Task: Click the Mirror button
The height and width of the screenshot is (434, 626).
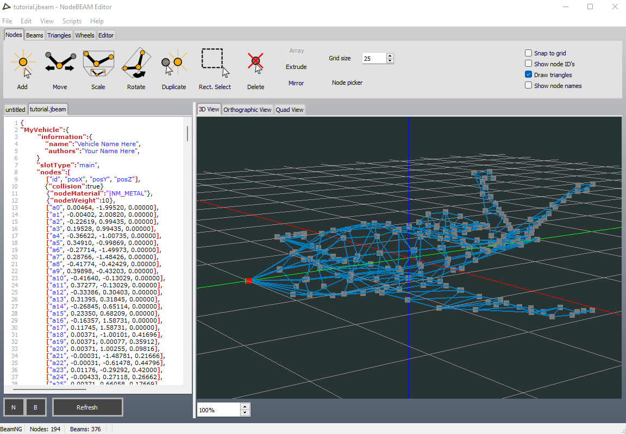Action: pos(296,83)
